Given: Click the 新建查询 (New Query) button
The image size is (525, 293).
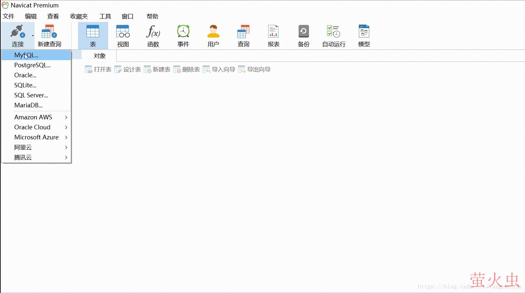Looking at the screenshot, I should [x=49, y=35].
